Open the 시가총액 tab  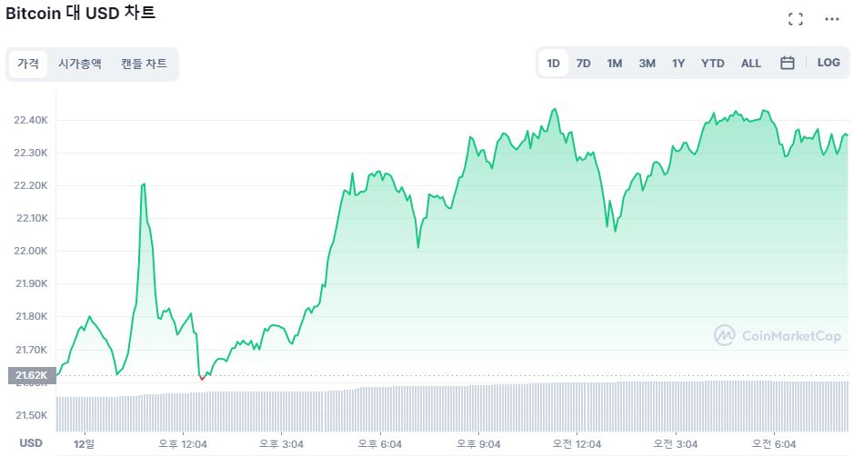coord(80,64)
